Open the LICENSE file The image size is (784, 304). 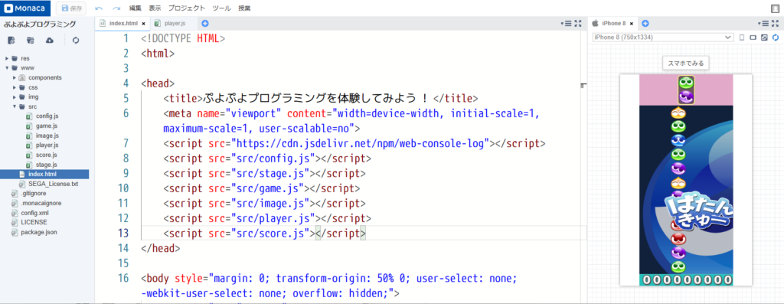point(34,223)
